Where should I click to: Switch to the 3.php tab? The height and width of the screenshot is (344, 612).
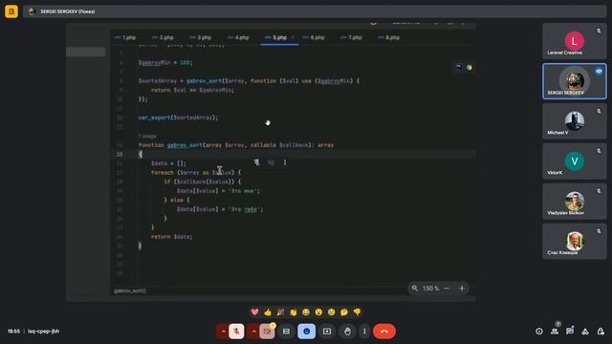click(x=201, y=37)
